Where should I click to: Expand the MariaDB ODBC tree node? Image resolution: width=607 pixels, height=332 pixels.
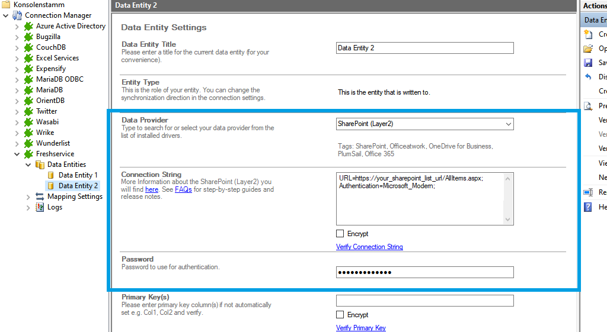tap(17, 80)
